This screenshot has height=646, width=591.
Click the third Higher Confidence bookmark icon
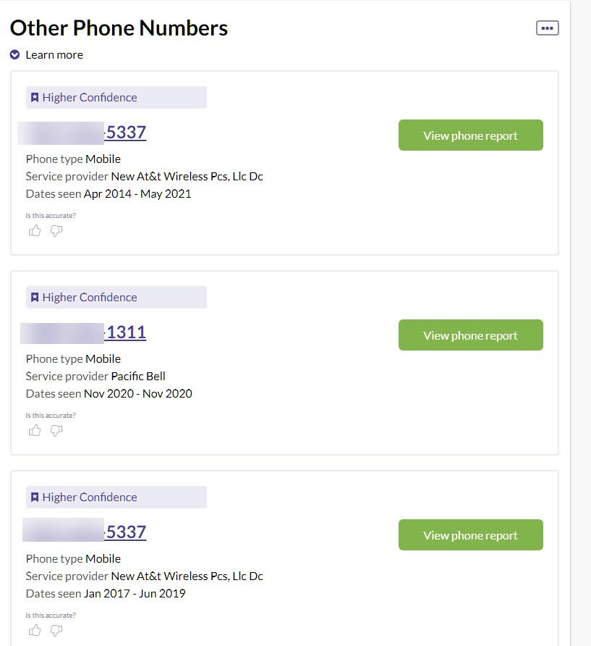35,498
